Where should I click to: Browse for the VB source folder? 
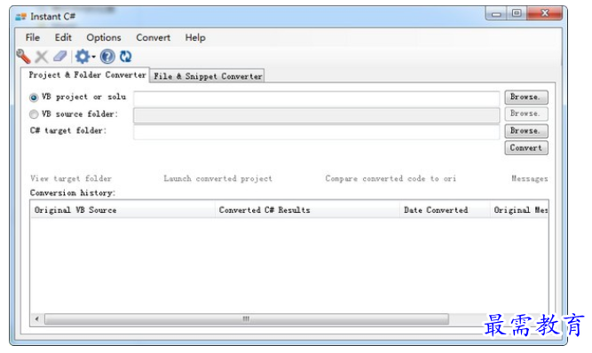coord(526,114)
